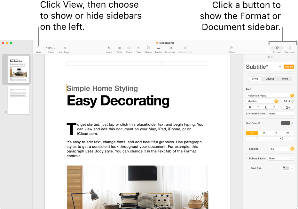
Task: Select page 2 thumbnail in sidebar
Action: pos(18,100)
